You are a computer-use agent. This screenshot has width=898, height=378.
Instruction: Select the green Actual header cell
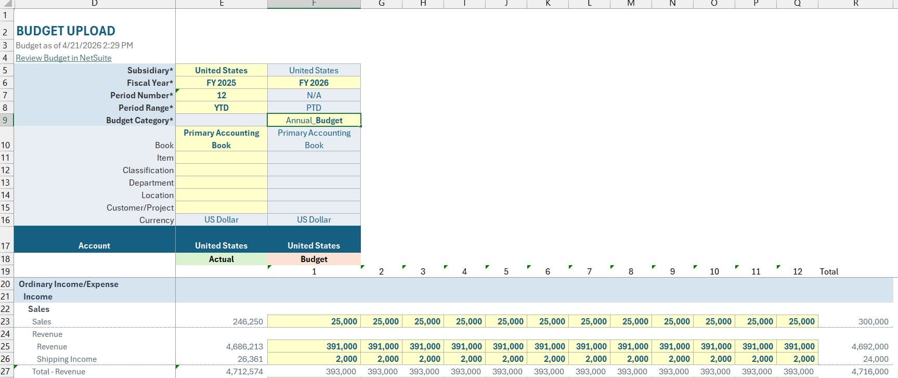coord(222,259)
